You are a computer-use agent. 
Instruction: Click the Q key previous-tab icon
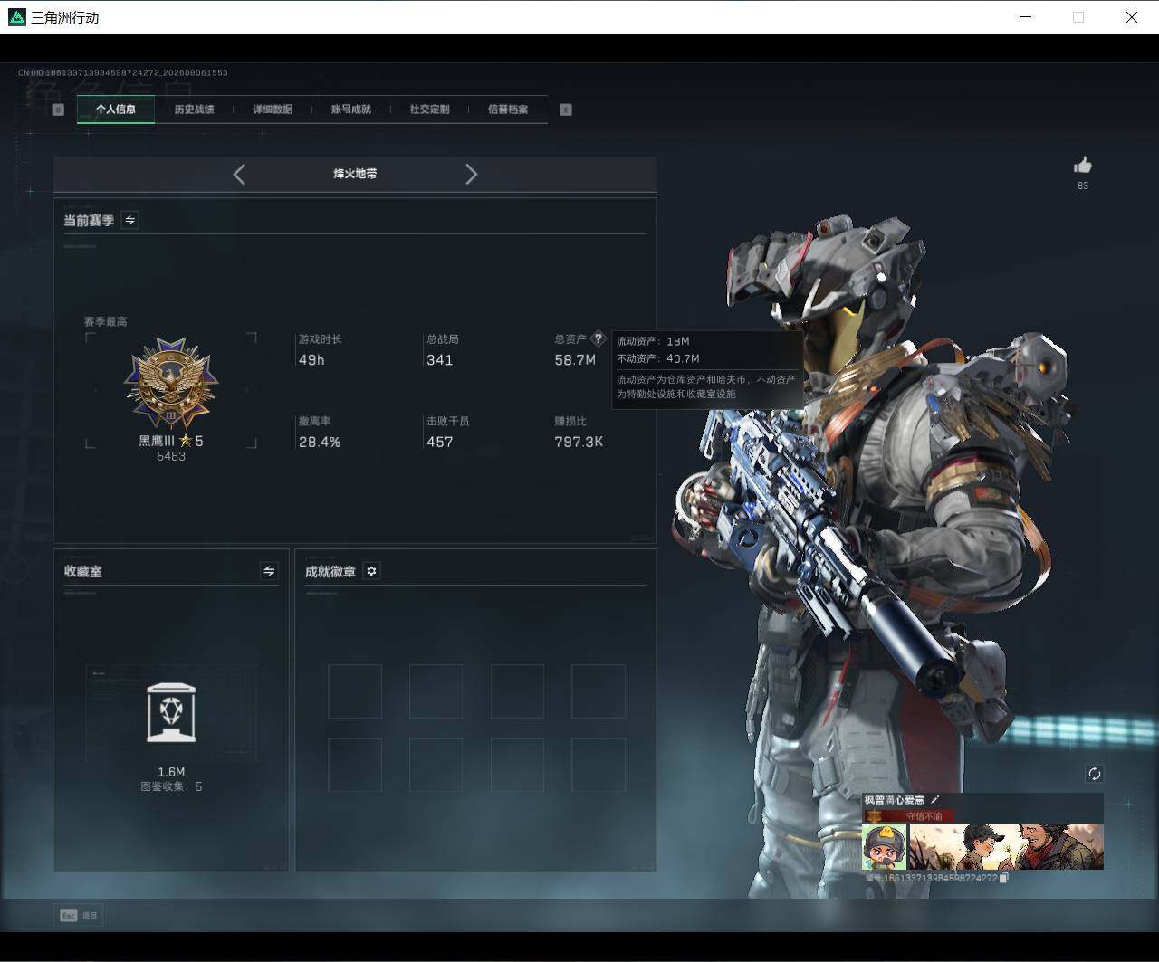(58, 110)
